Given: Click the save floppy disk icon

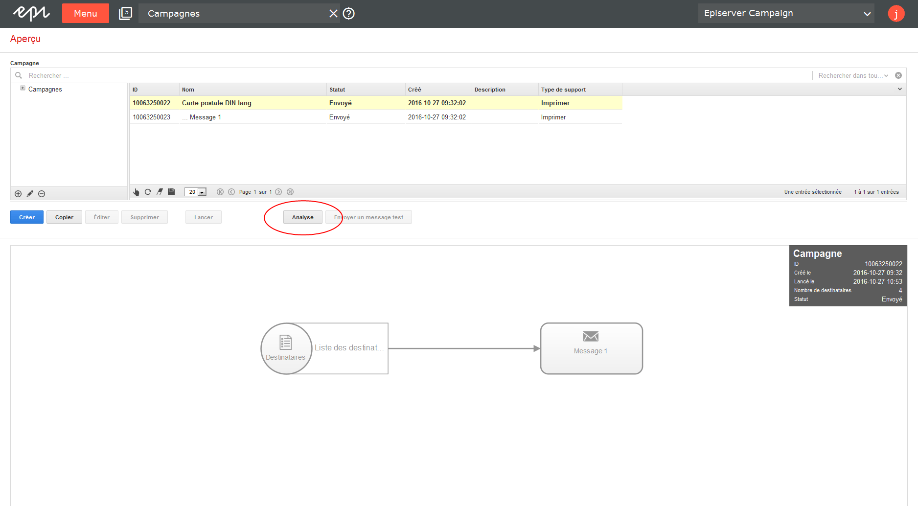Looking at the screenshot, I should [171, 192].
